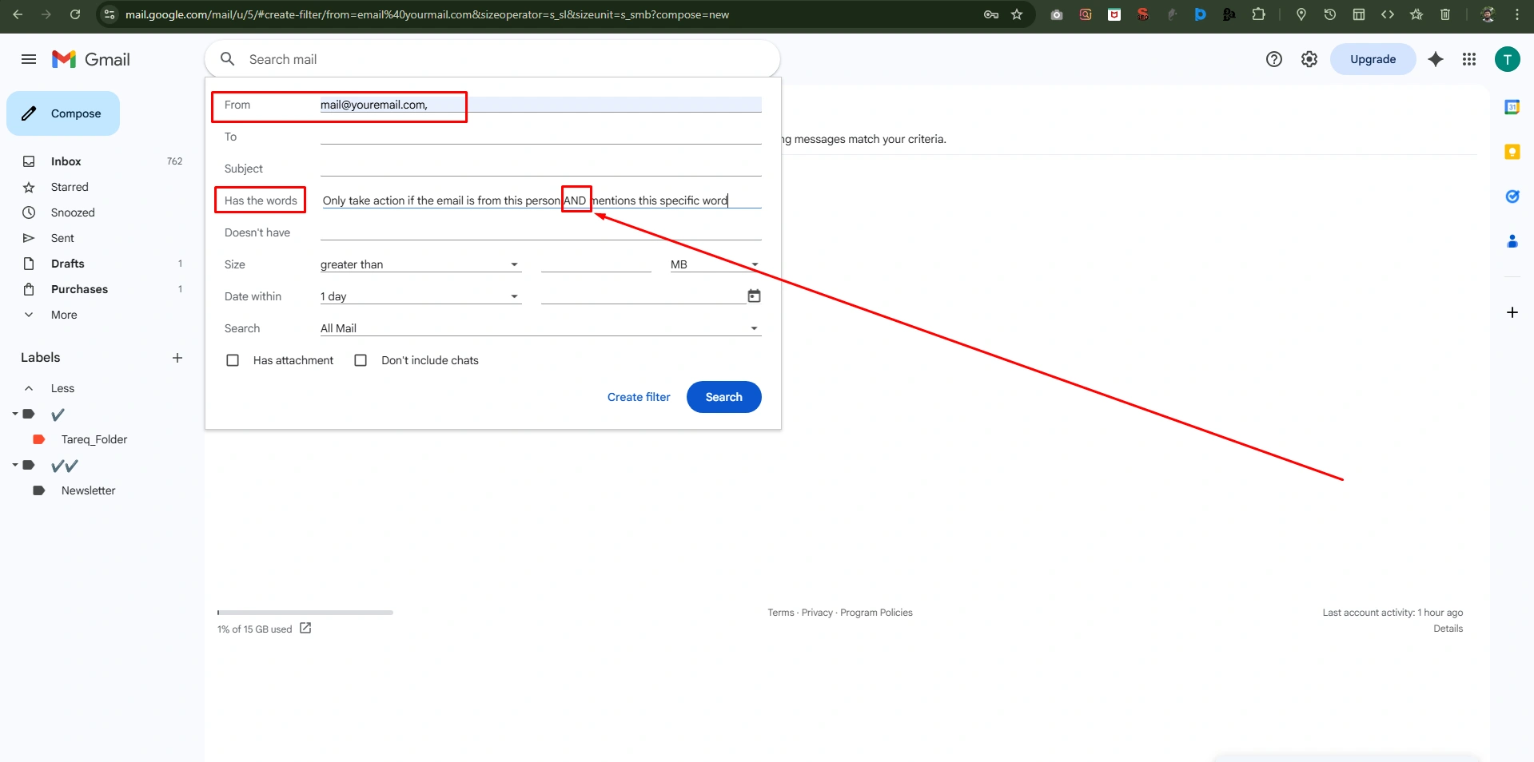The image size is (1534, 762).
Task: Open Google Keep side panel icon
Action: click(x=1512, y=152)
